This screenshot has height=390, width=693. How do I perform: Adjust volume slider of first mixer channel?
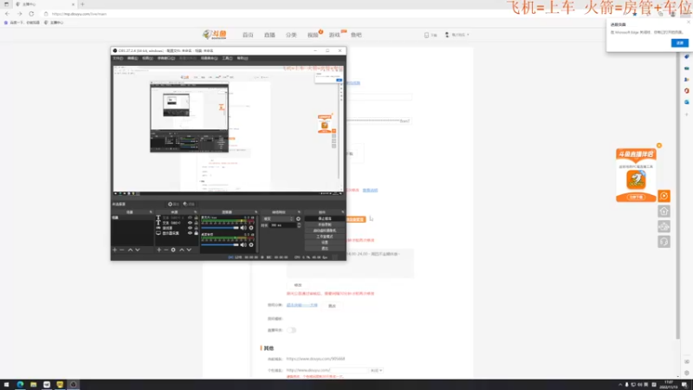coord(220,228)
